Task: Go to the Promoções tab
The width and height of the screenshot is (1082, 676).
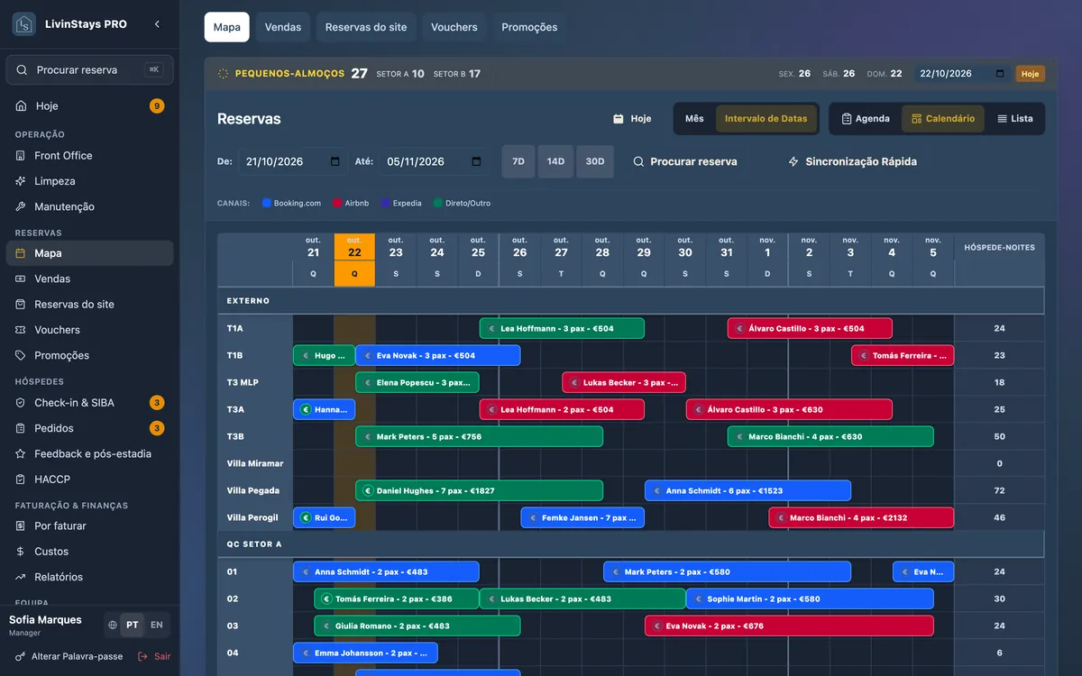Action: [x=529, y=28]
